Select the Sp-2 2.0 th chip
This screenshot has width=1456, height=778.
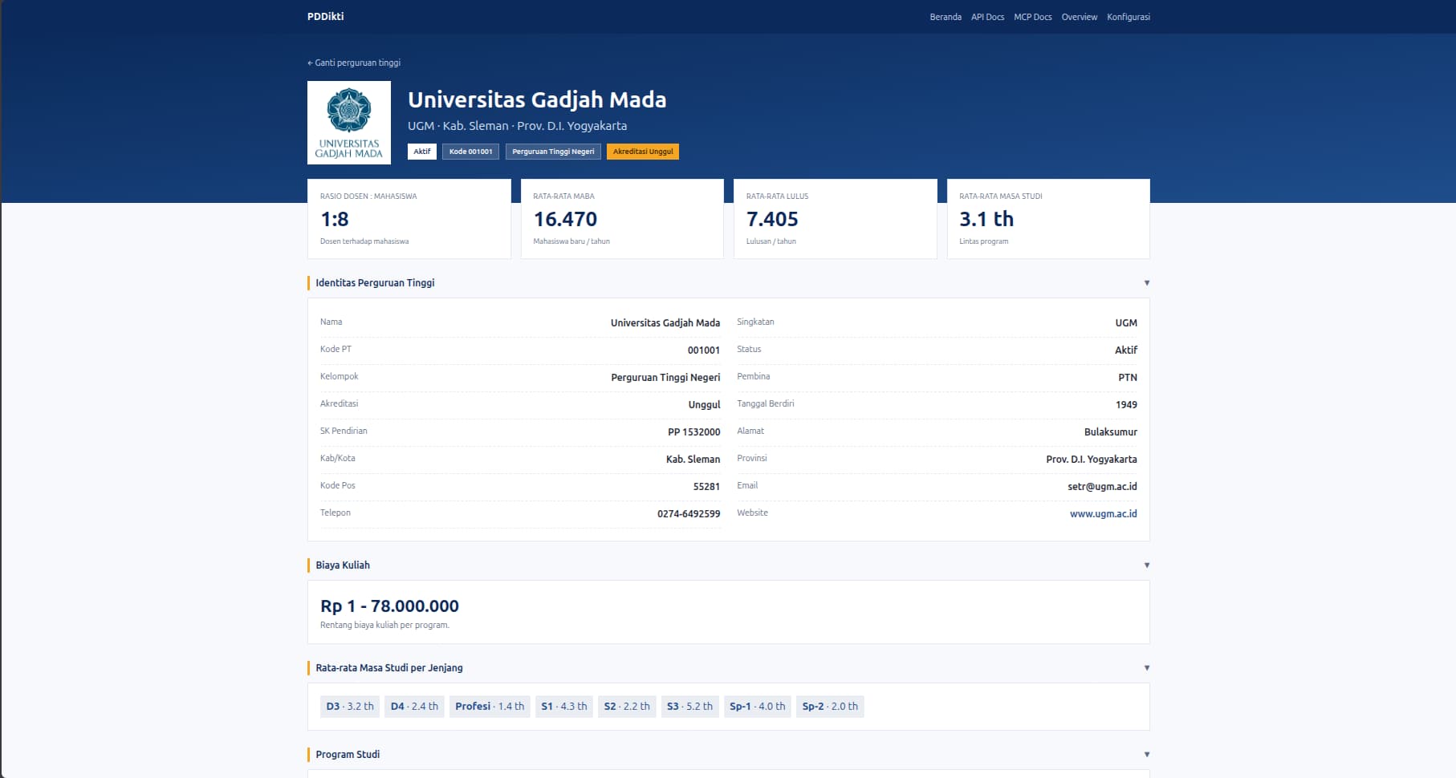(x=830, y=707)
